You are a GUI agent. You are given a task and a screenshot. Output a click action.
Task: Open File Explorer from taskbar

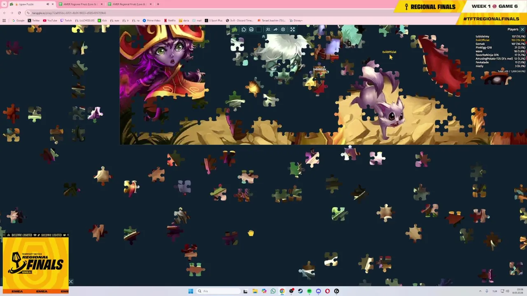255,291
